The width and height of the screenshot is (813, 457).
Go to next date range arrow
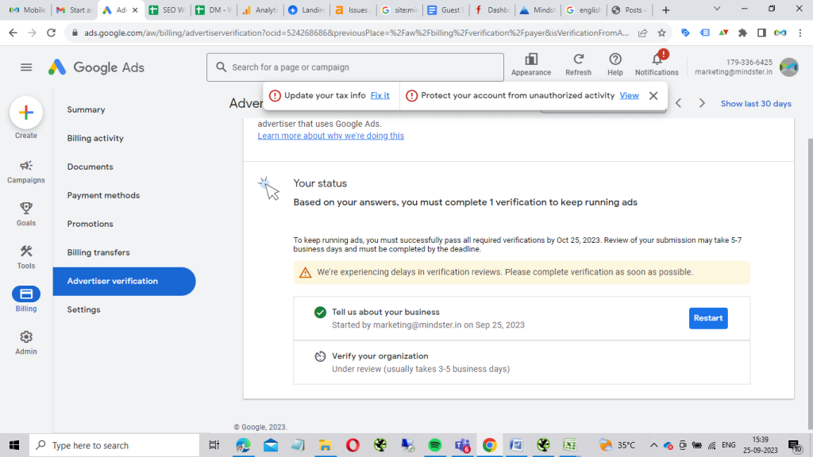tap(702, 103)
